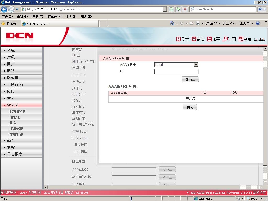Expand the 系统 sidebar section

tap(21, 51)
